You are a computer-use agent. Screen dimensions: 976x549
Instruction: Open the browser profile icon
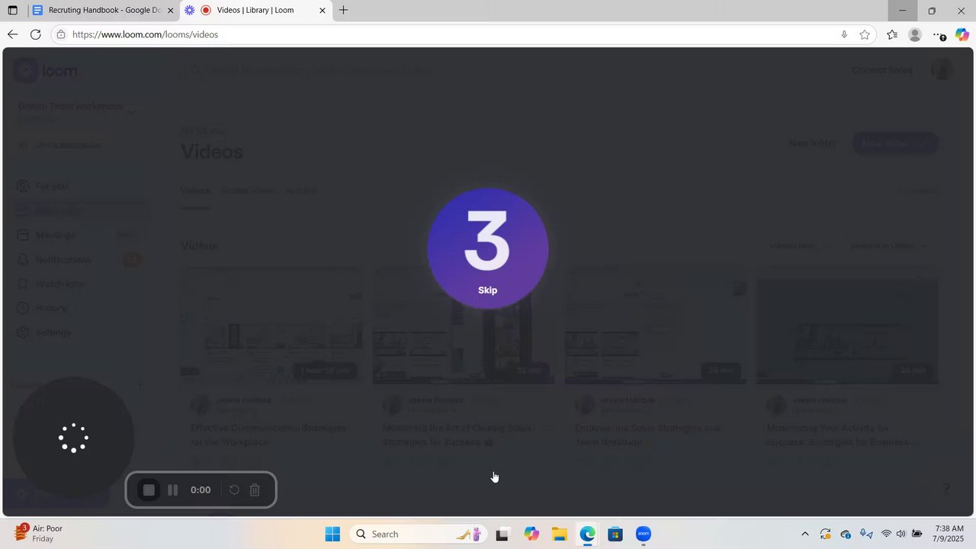(915, 34)
